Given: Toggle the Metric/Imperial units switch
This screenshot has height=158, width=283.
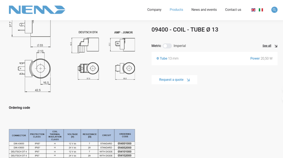Looking at the screenshot, I should click(x=167, y=46).
